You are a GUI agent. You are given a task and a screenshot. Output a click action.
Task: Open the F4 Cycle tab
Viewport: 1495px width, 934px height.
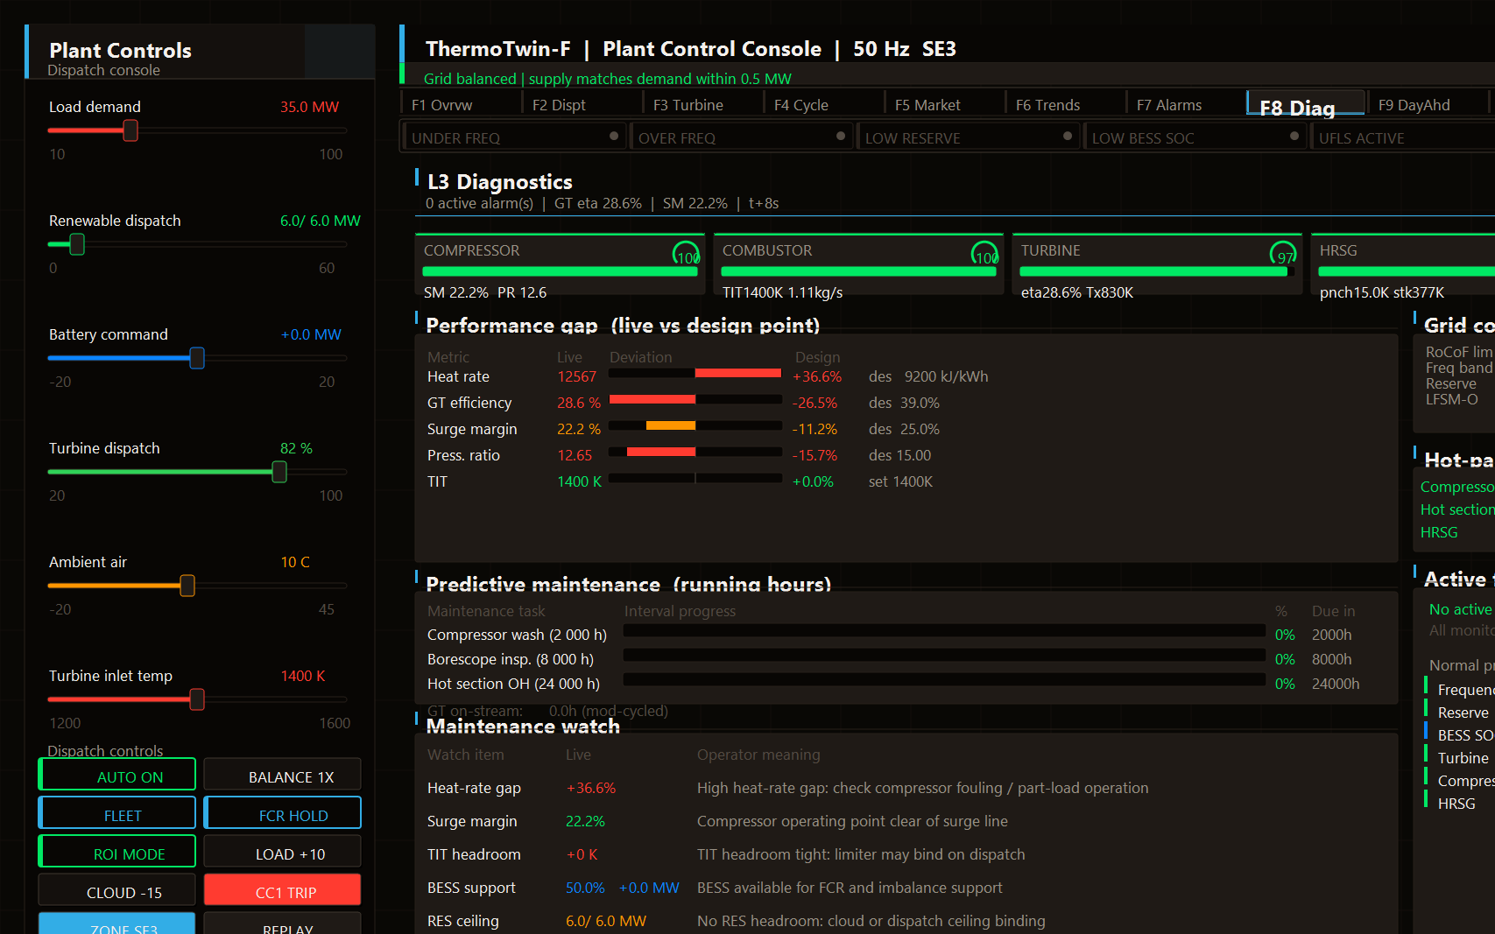pyautogui.click(x=823, y=103)
